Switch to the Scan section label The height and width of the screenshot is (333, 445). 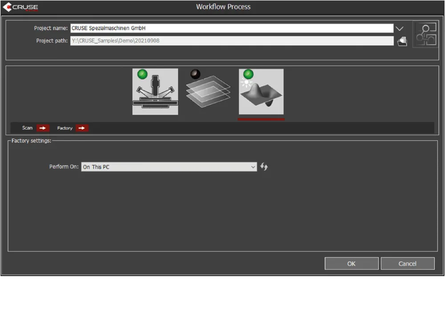[x=28, y=128]
